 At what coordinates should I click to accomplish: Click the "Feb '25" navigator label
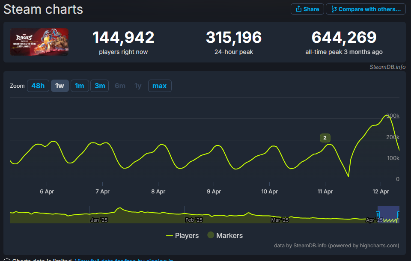pos(194,220)
